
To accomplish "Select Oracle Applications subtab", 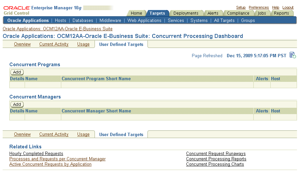I will (28, 21).
